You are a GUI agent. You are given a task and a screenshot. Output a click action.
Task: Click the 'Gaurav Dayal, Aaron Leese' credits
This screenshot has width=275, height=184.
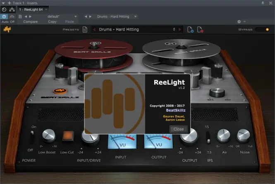174,118
